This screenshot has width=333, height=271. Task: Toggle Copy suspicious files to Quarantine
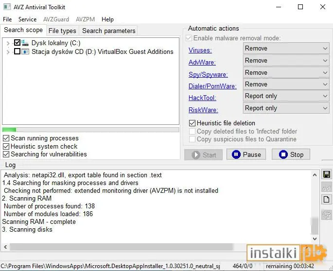(x=192, y=139)
